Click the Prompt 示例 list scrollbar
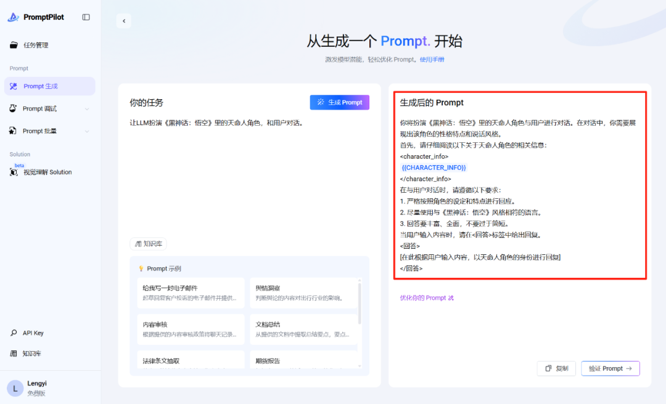The width and height of the screenshot is (666, 404). pyautogui.click(x=360, y=302)
